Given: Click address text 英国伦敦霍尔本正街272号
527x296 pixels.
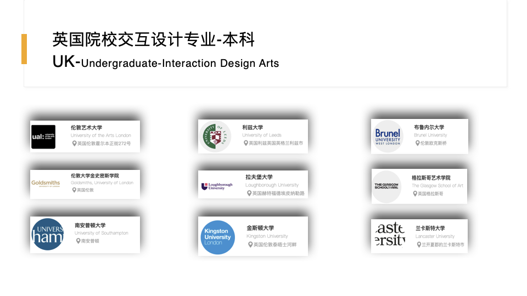Looking at the screenshot, I should click(x=104, y=143).
